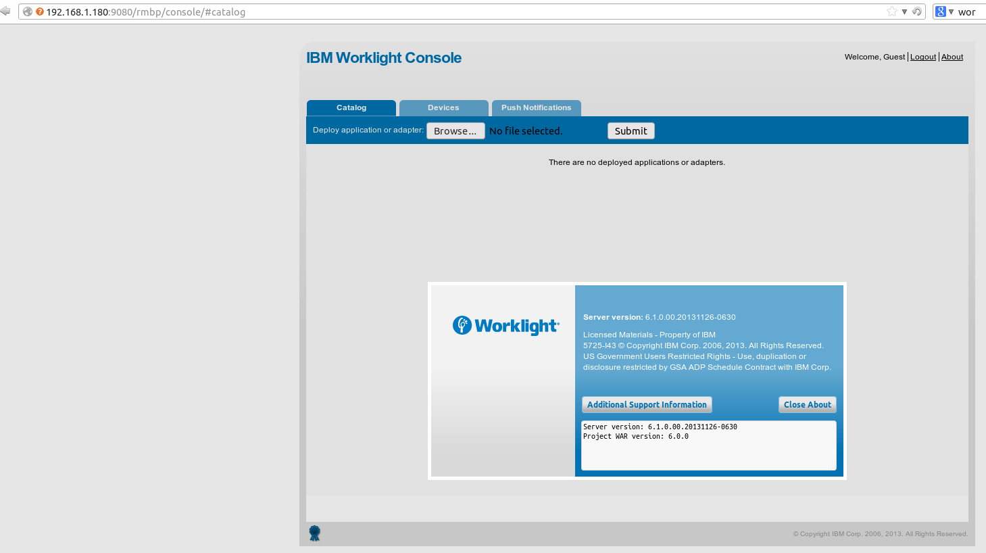Viewport: 986px width, 553px height.
Task: Bookmark this page with the star icon
Action: 892,11
